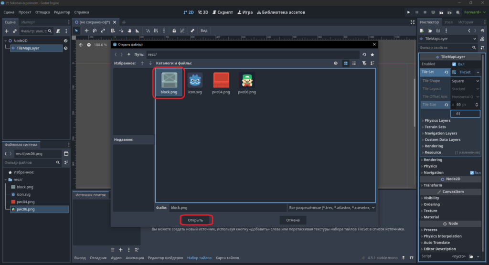This screenshot has width=489, height=265.
Task: Switch to Скрипт workspace
Action: click(x=223, y=12)
